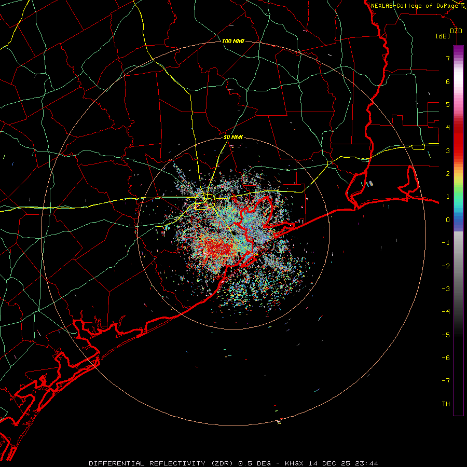
Task: Click the -1 value on the color scale
Action: point(446,243)
